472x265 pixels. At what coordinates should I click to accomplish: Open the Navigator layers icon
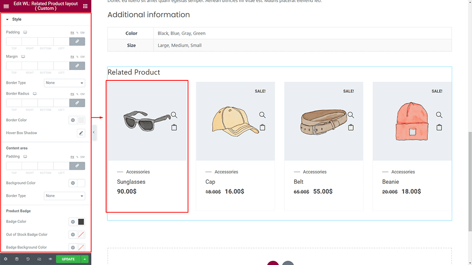pyautogui.click(x=17, y=259)
